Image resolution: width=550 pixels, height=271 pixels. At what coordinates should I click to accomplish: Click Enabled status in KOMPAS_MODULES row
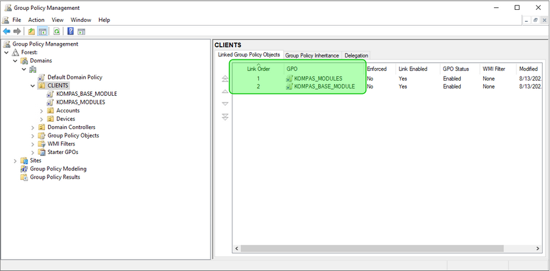pos(452,79)
